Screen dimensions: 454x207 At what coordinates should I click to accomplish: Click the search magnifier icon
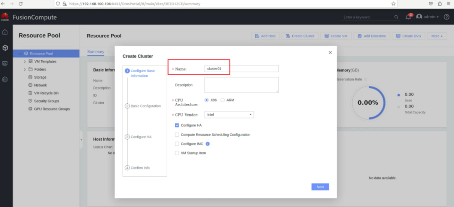pyautogui.click(x=396, y=17)
